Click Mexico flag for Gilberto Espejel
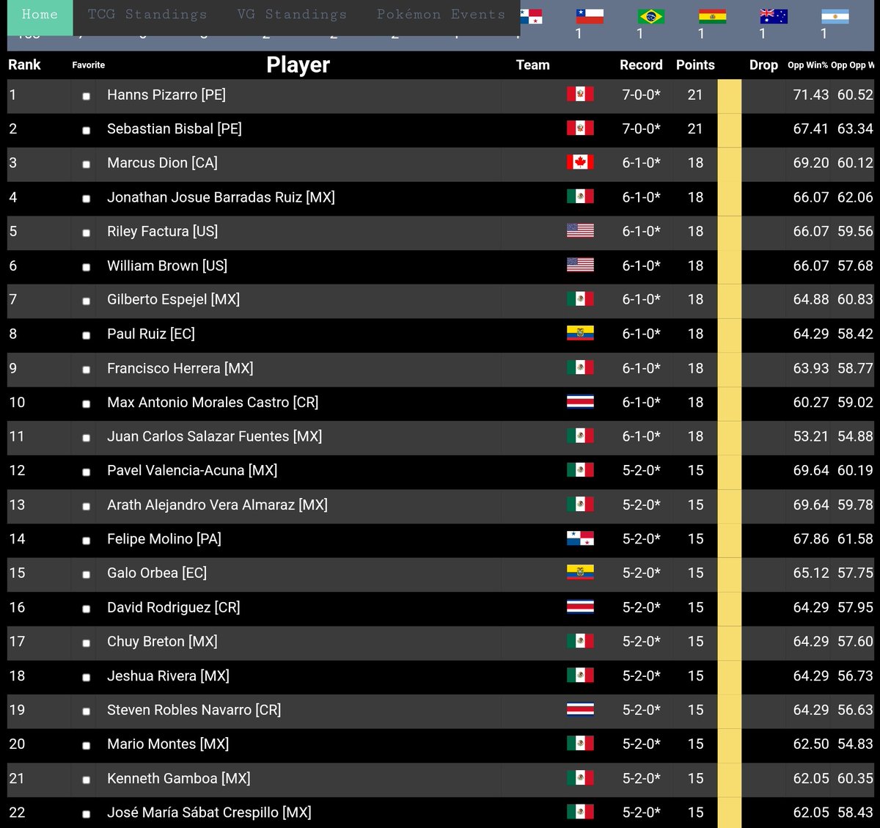Screen dimensions: 880x828 click(x=580, y=299)
